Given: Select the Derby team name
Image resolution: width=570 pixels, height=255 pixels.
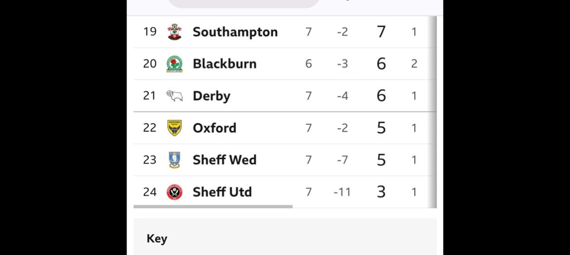Looking at the screenshot, I should 211,96.
